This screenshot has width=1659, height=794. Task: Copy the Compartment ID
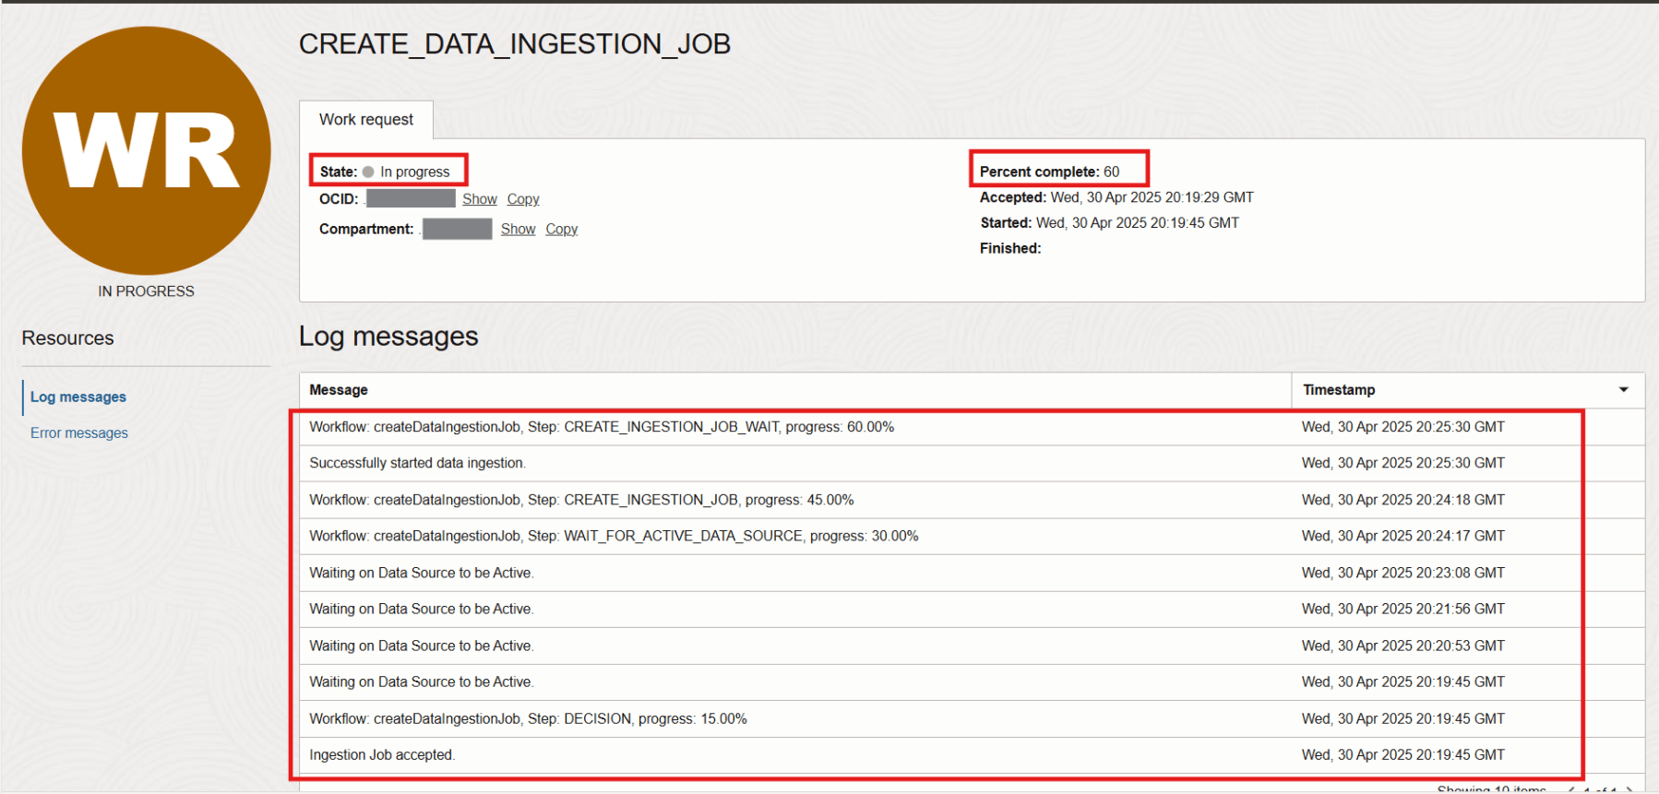point(561,229)
